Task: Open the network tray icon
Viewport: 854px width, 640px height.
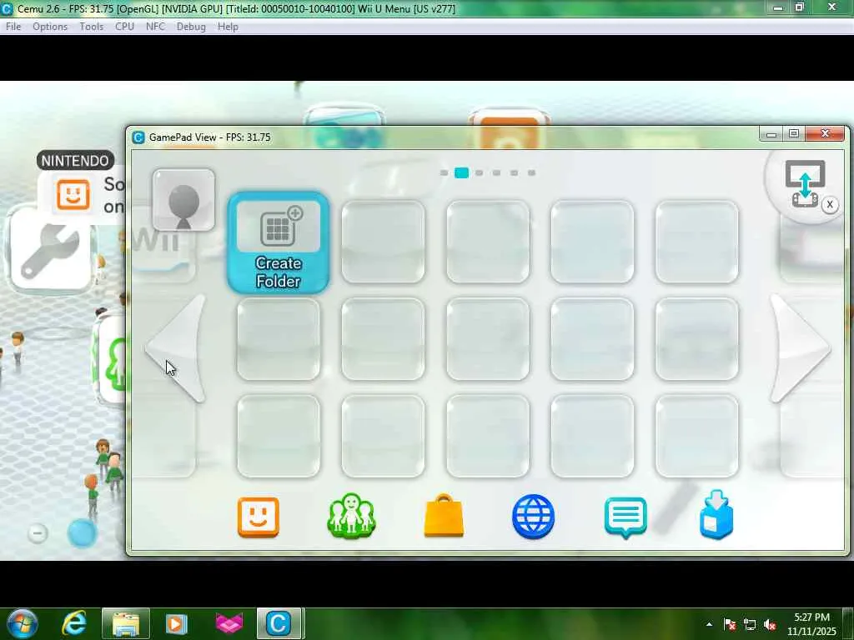Action: tap(750, 624)
